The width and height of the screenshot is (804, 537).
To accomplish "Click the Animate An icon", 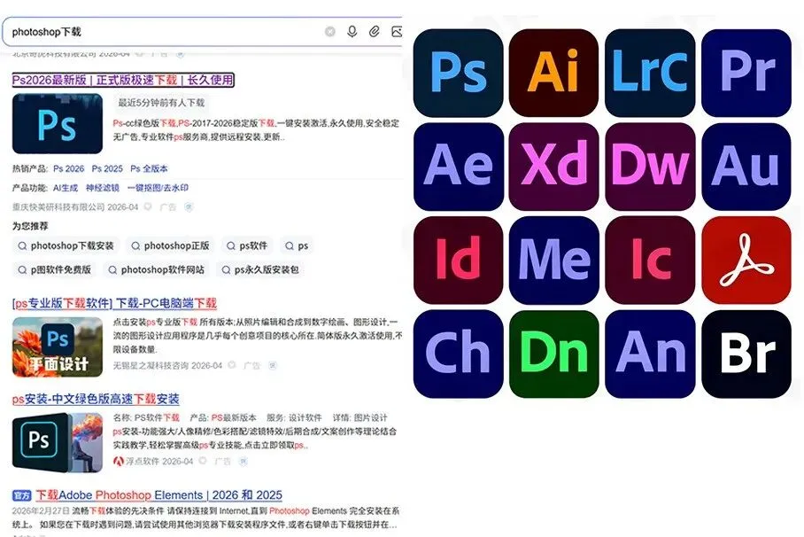I will (650, 354).
